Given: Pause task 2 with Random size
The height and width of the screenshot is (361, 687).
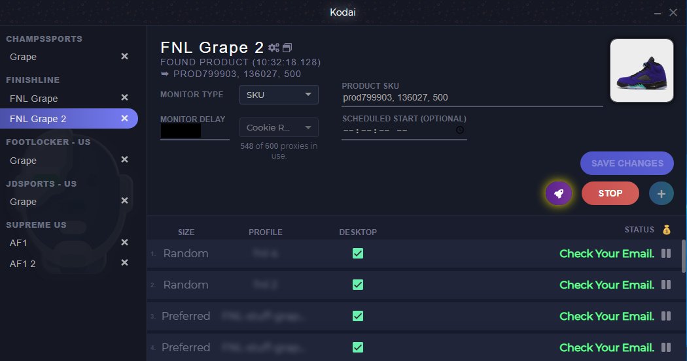Looking at the screenshot, I should coord(666,285).
